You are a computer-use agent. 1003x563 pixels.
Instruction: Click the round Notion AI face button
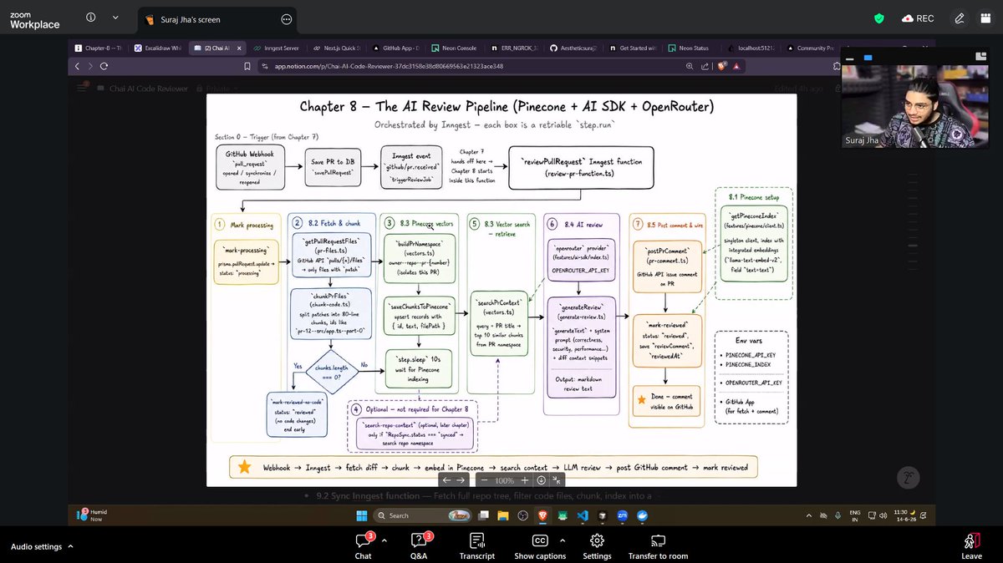(x=909, y=478)
